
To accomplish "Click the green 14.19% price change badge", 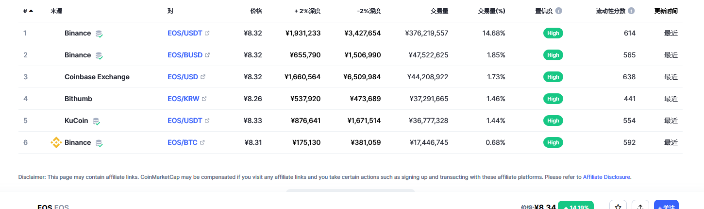I will (577, 206).
